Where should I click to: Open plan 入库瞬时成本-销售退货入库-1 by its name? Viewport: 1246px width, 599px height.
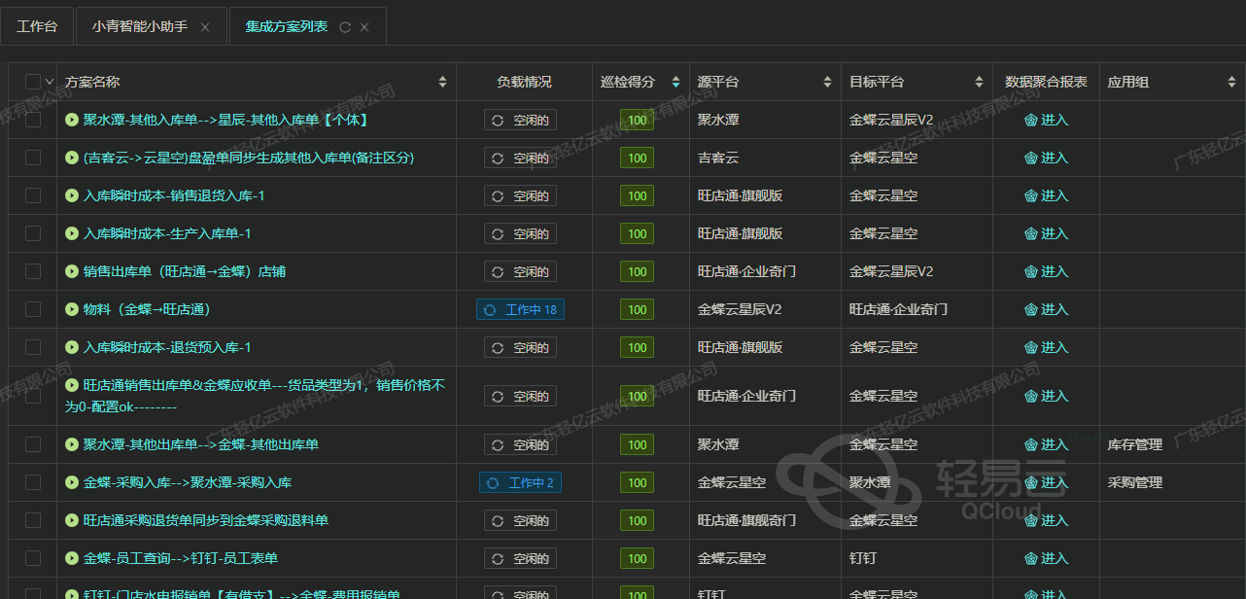tap(174, 195)
